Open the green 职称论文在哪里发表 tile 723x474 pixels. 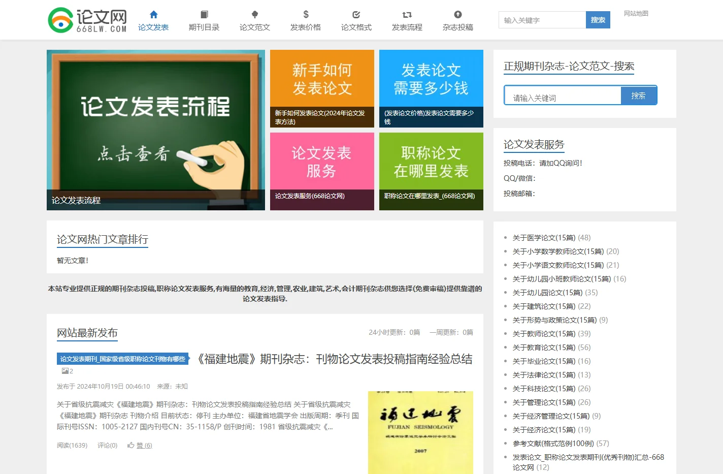431,171
